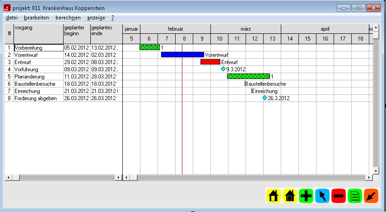Viewport: 386px width, 212px height.
Task: Click week 8 in the timeline header
Action: 184,39
